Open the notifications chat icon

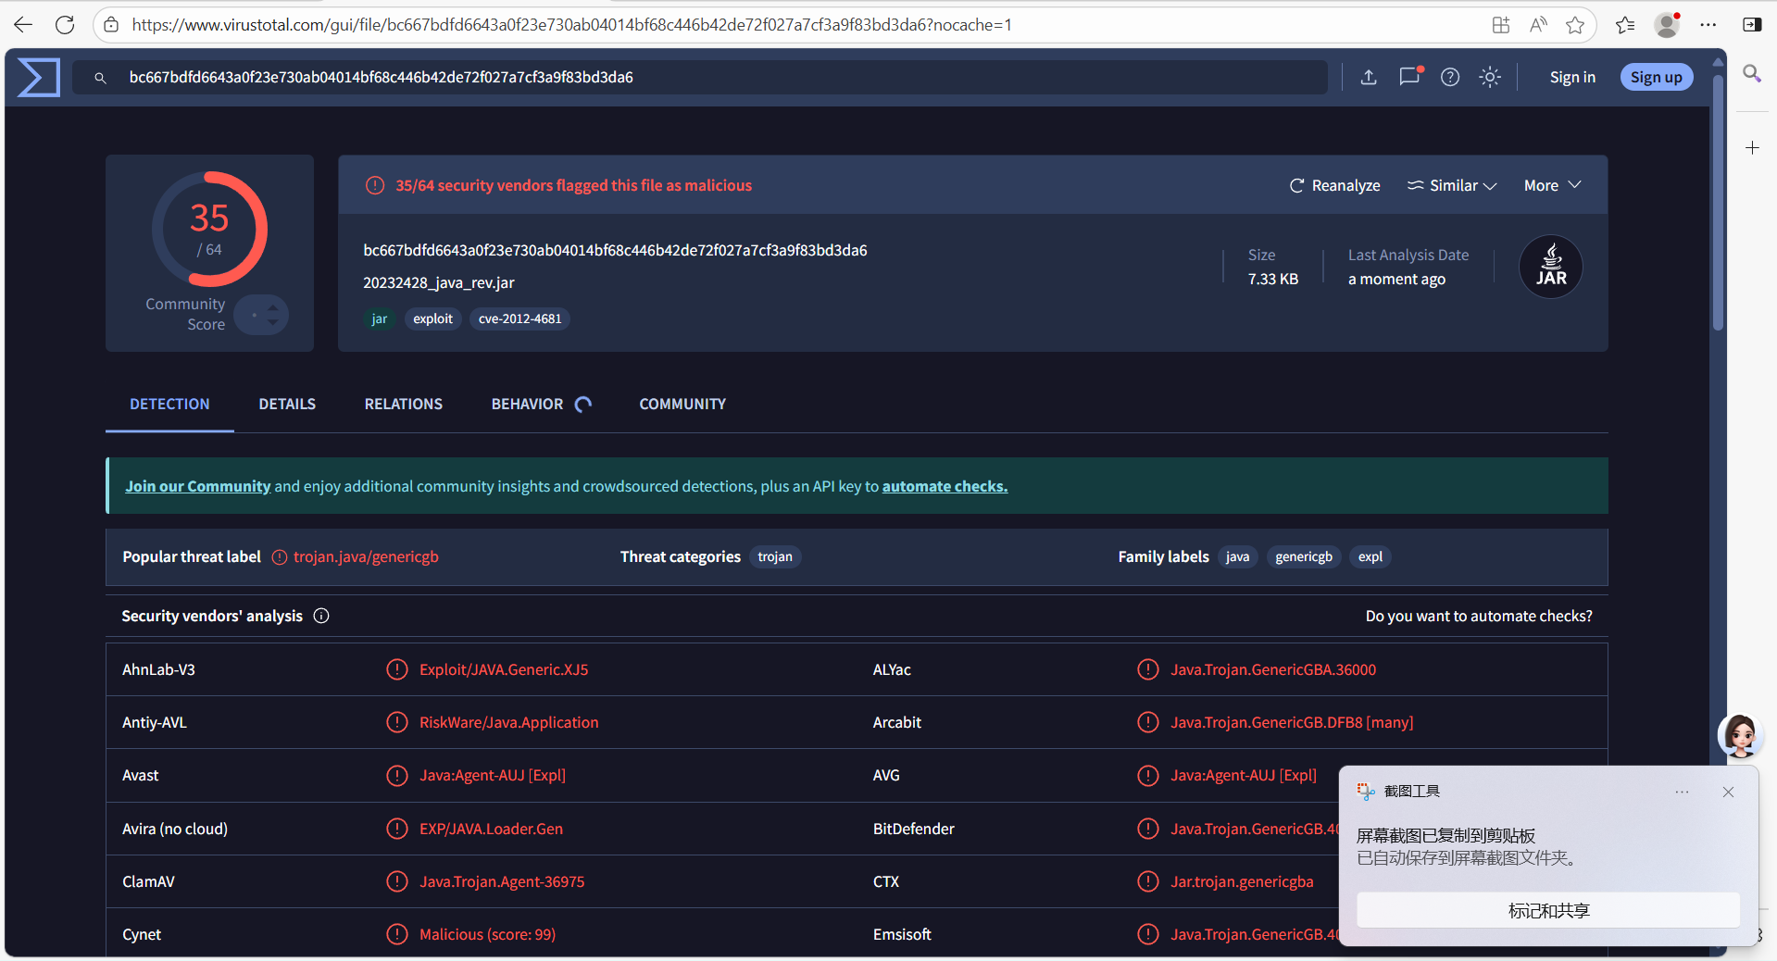(x=1409, y=77)
